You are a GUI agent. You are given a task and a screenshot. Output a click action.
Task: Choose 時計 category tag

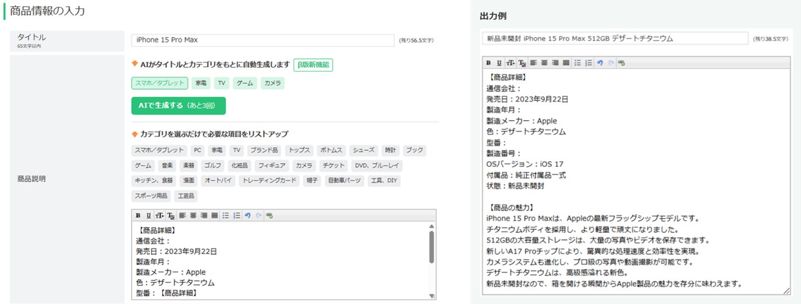[x=390, y=150]
